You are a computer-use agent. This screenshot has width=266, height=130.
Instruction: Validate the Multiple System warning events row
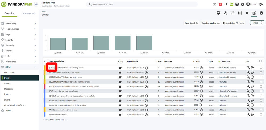252,72
